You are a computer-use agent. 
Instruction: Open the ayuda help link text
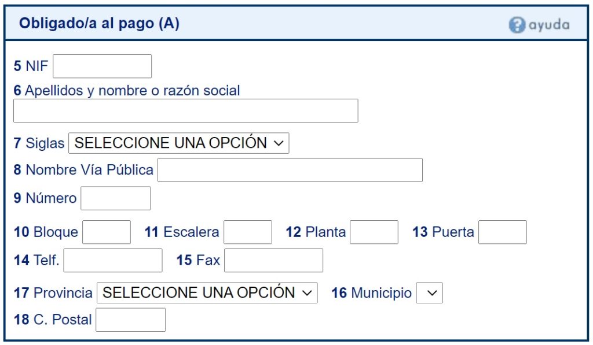(548, 25)
